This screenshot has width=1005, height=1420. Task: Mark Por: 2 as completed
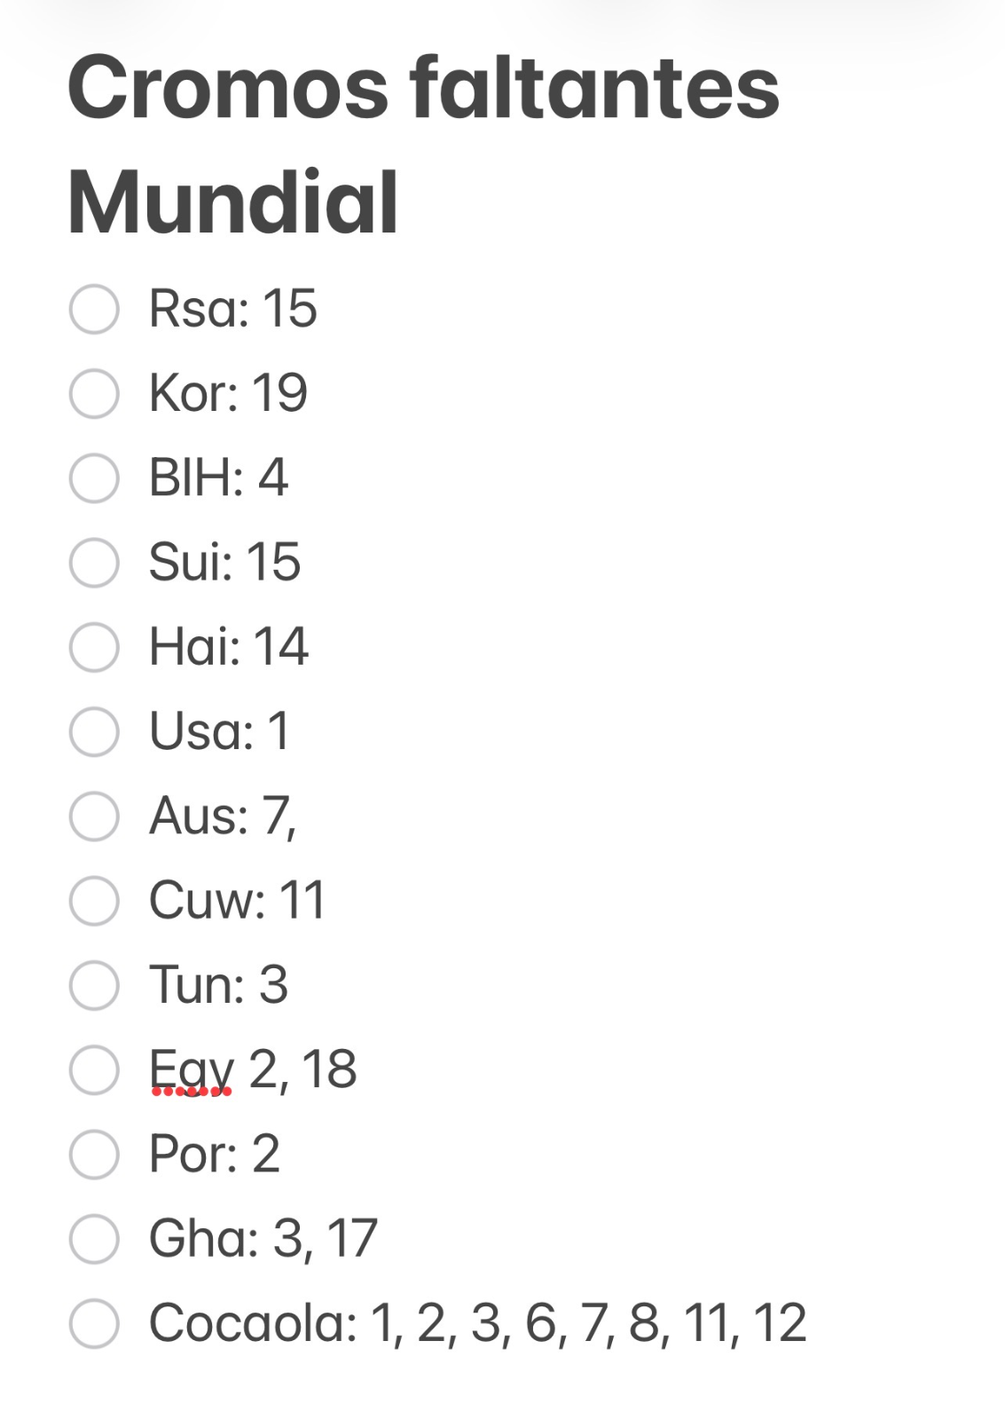pos(94,1154)
